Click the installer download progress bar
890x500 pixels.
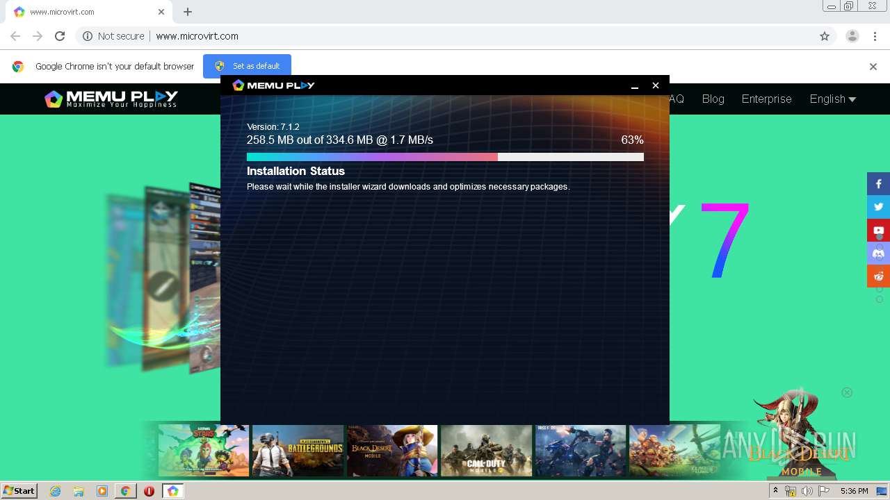tap(445, 157)
